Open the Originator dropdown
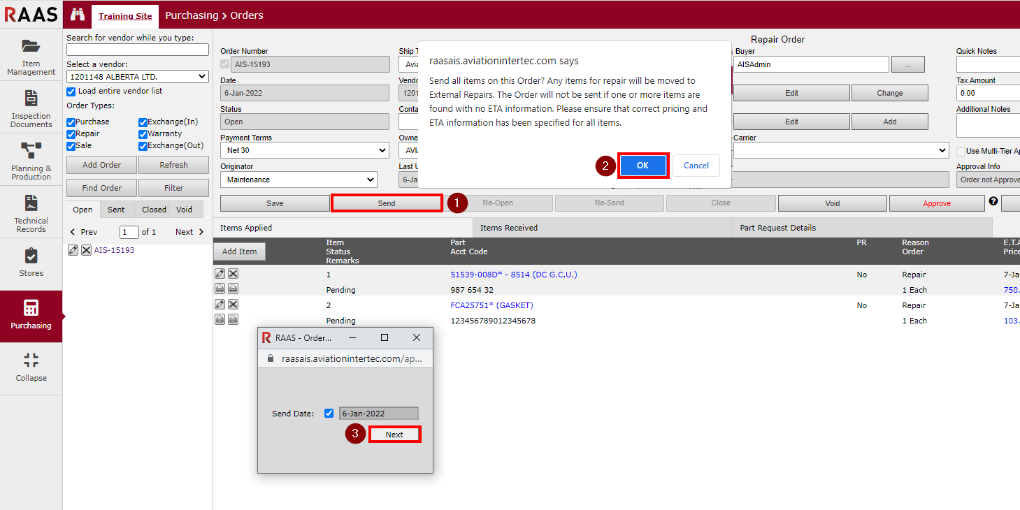 click(299, 180)
